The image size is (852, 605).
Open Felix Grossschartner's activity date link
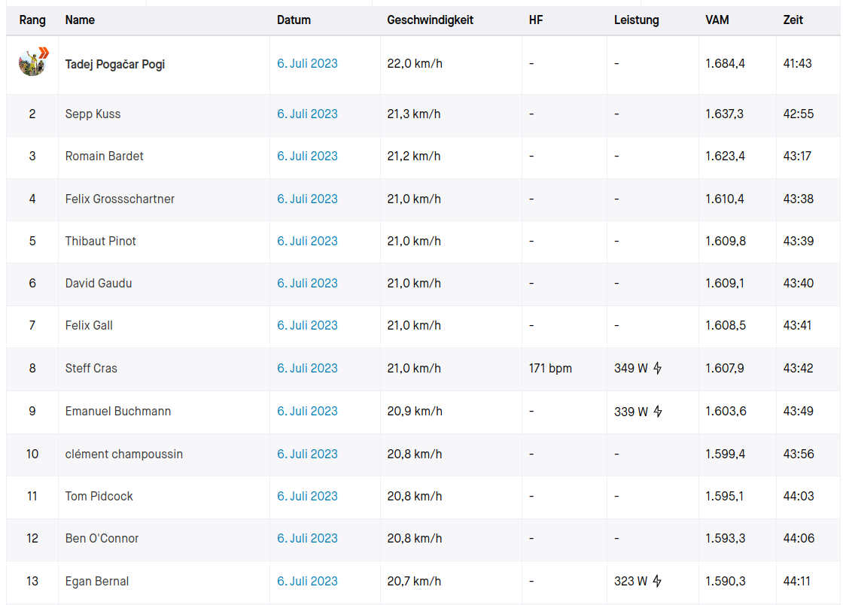pyautogui.click(x=307, y=199)
